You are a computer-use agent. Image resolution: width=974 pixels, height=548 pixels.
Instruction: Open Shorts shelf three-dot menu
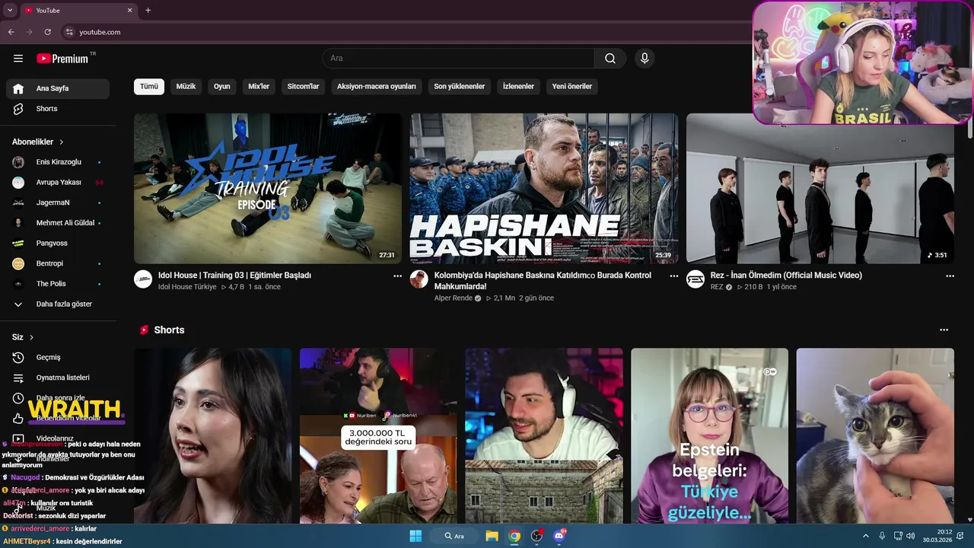coord(944,330)
